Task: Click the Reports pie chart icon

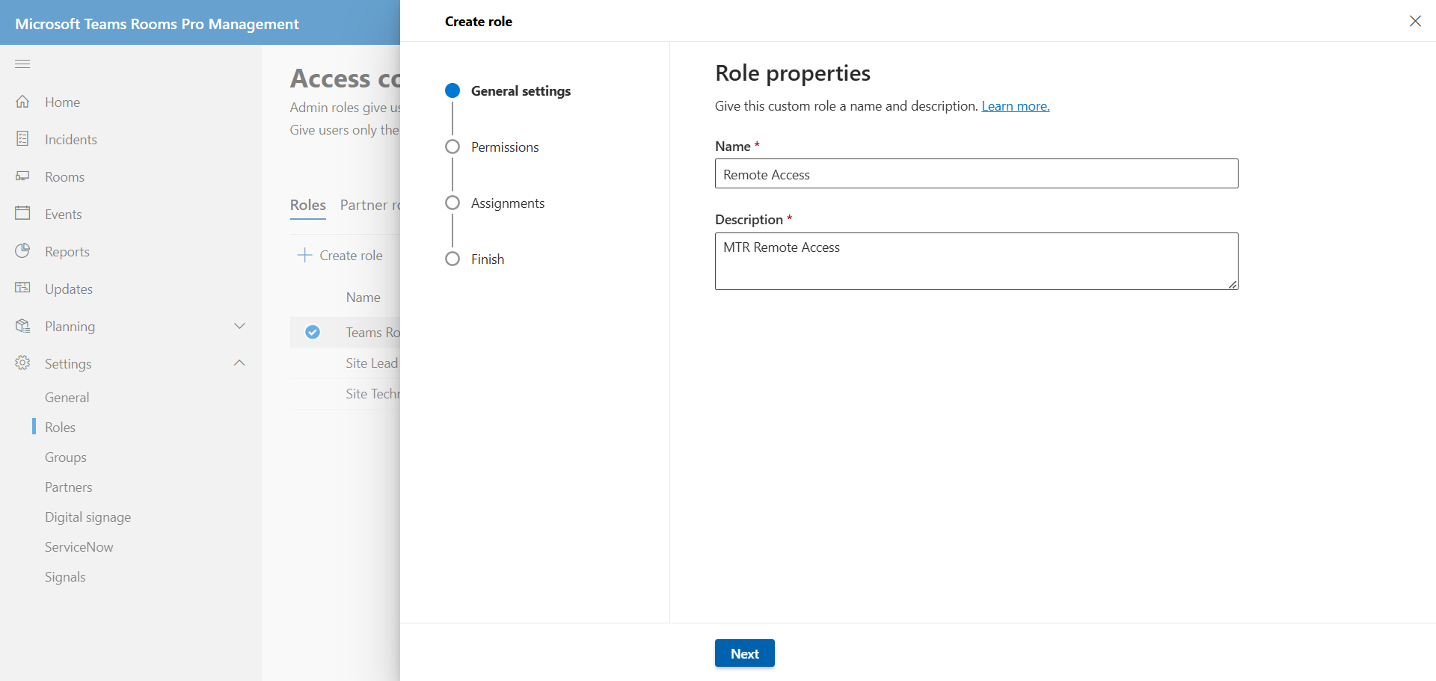Action: coord(22,251)
